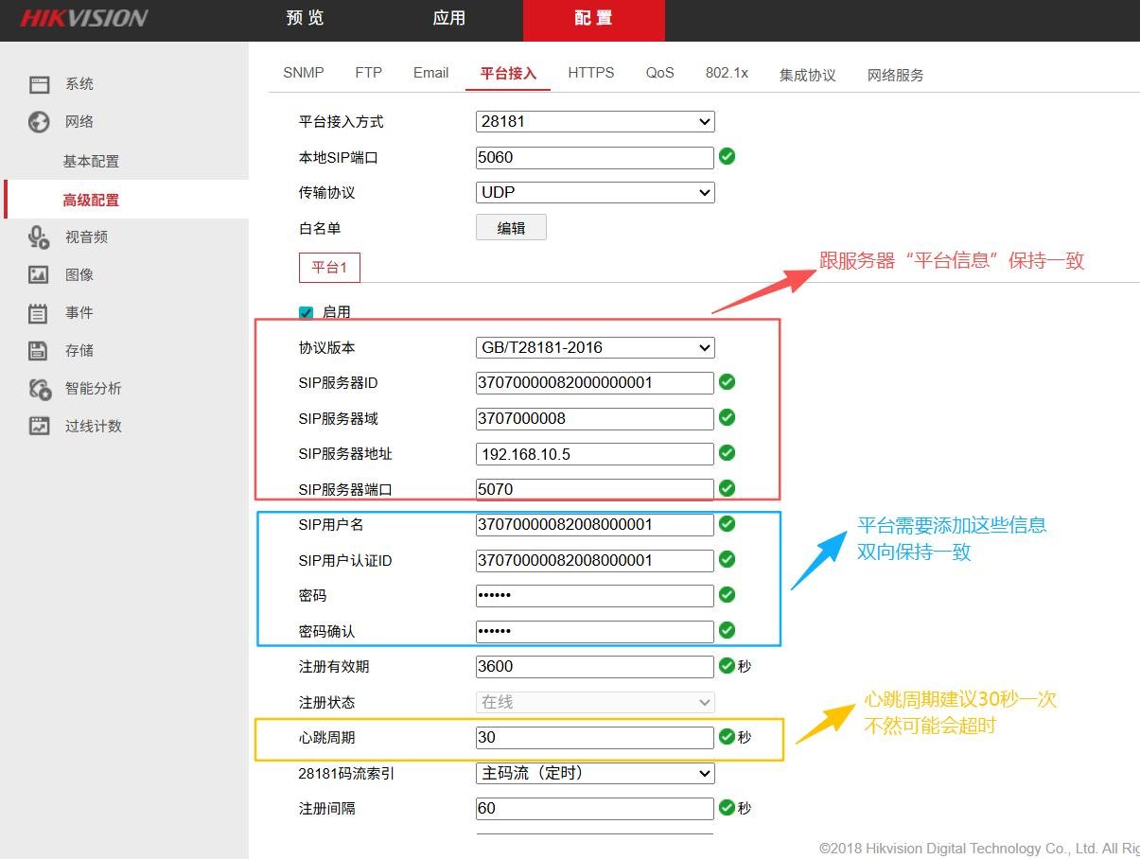Open 图像 settings via picture icon
This screenshot has width=1140, height=859.
click(39, 275)
